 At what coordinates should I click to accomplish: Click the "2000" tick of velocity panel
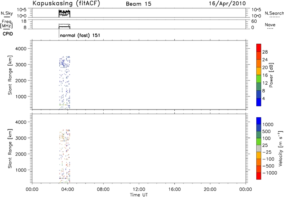coord(21,154)
